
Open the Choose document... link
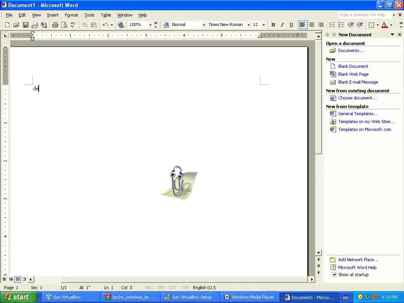(357, 98)
